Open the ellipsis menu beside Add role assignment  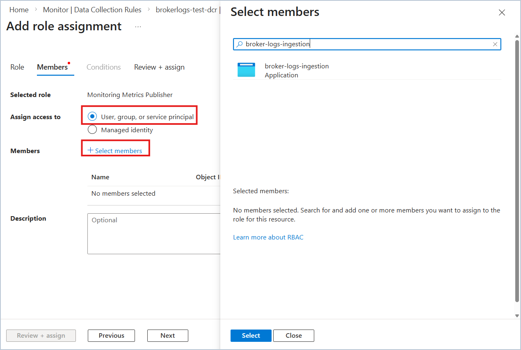[x=138, y=27]
